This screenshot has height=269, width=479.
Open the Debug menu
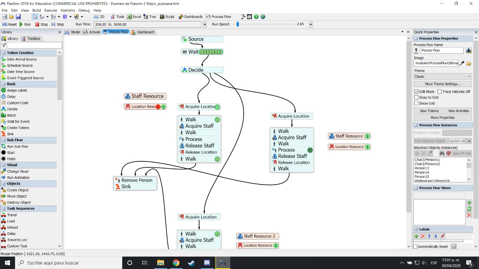coord(84,10)
